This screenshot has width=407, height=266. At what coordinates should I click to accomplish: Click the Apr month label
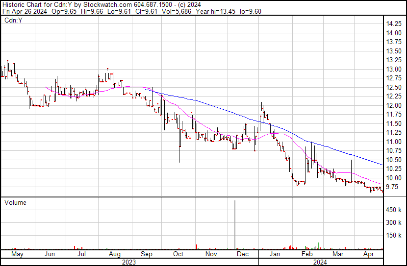coord(369,254)
